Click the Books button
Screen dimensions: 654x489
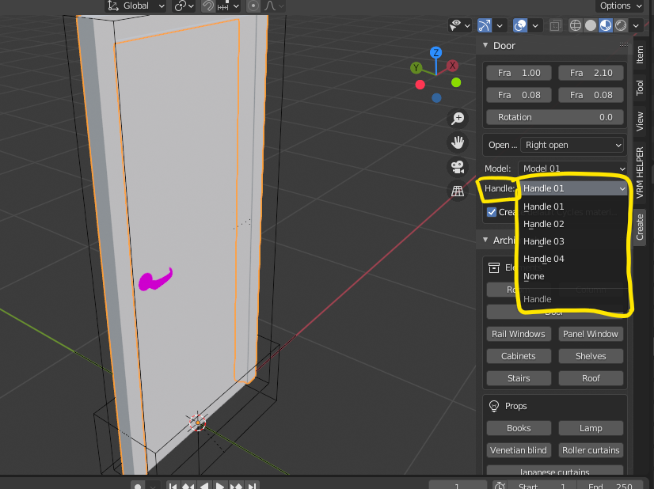pos(519,428)
